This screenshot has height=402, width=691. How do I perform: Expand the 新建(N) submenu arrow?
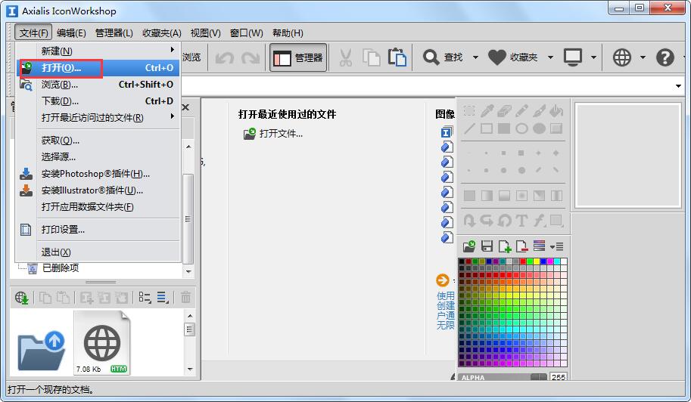[173, 50]
